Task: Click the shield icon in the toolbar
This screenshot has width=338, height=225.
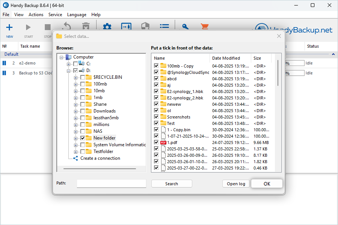Action: (x=145, y=26)
